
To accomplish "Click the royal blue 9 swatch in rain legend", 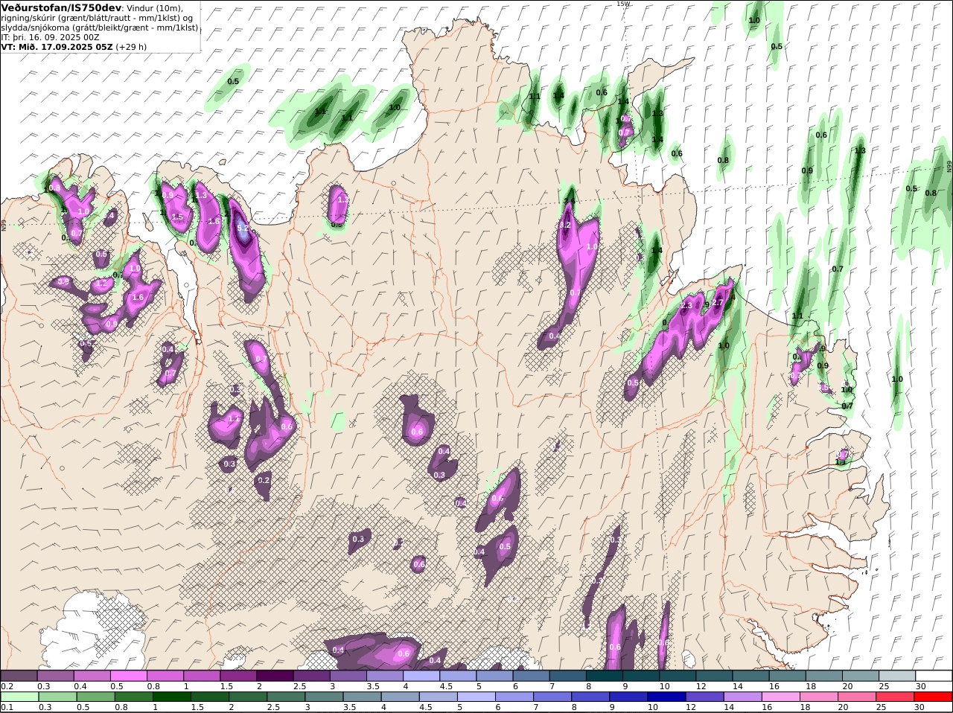I will tap(628, 697).
